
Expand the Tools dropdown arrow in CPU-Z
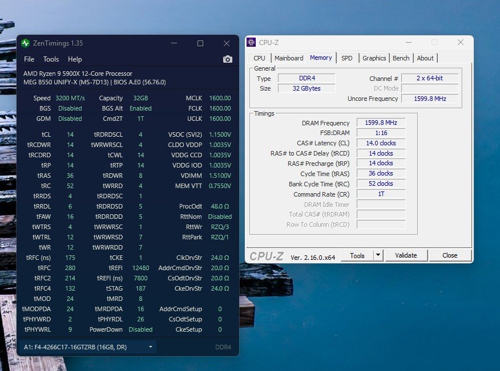[378, 255]
